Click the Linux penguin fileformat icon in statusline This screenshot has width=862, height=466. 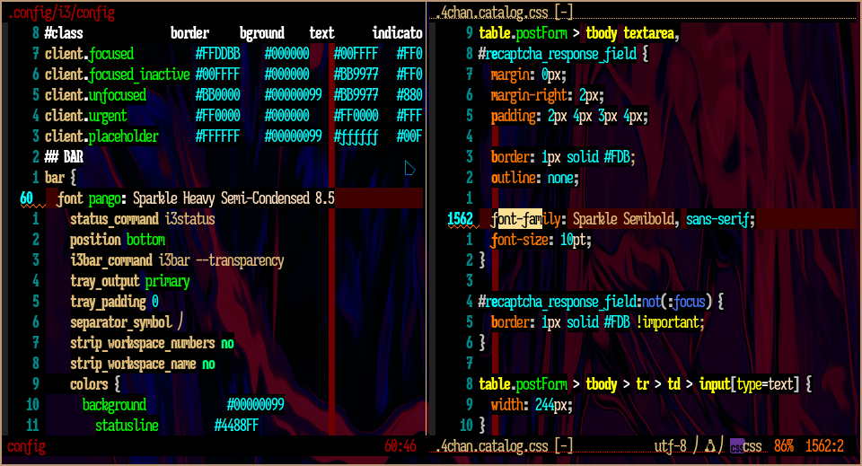(x=710, y=445)
